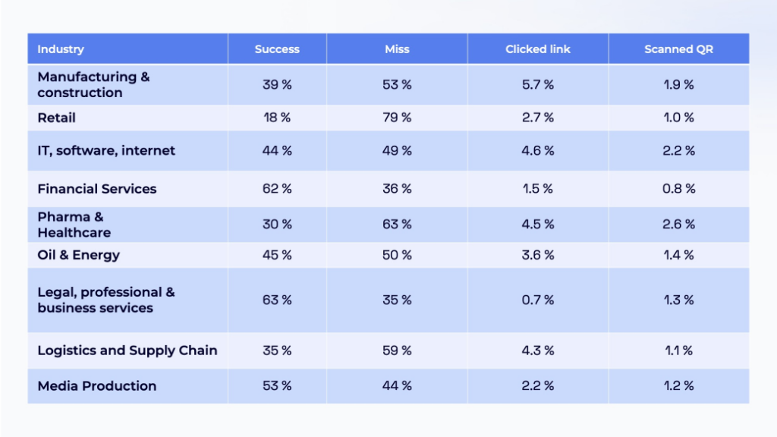Screen dimensions: 777x437
Task: Click the 5.7 % Clicked link value
Action: pos(537,85)
